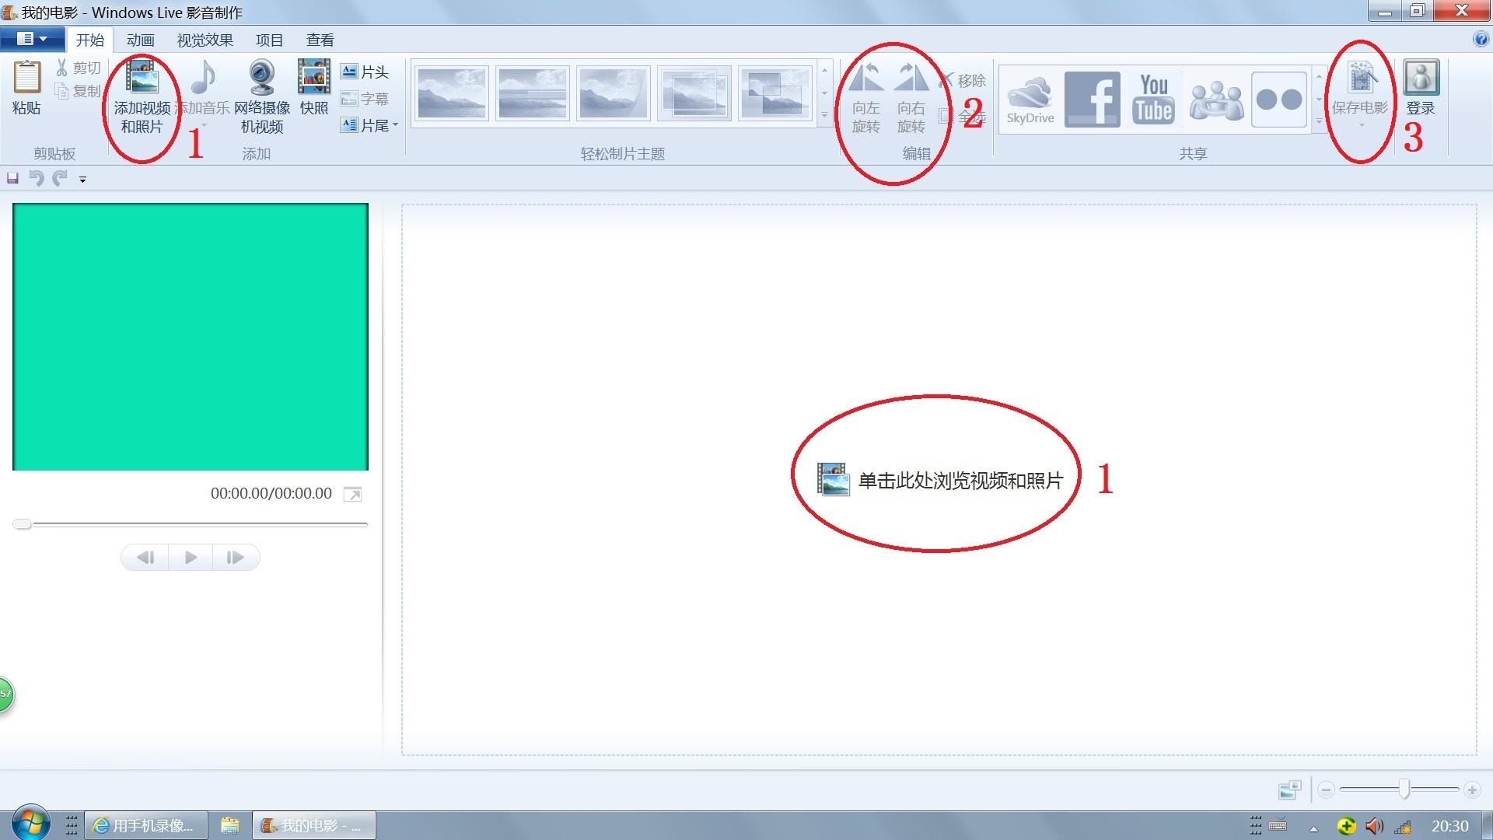This screenshot has height=840, width=1493.
Task: Share movie to YouTube
Action: tap(1154, 99)
